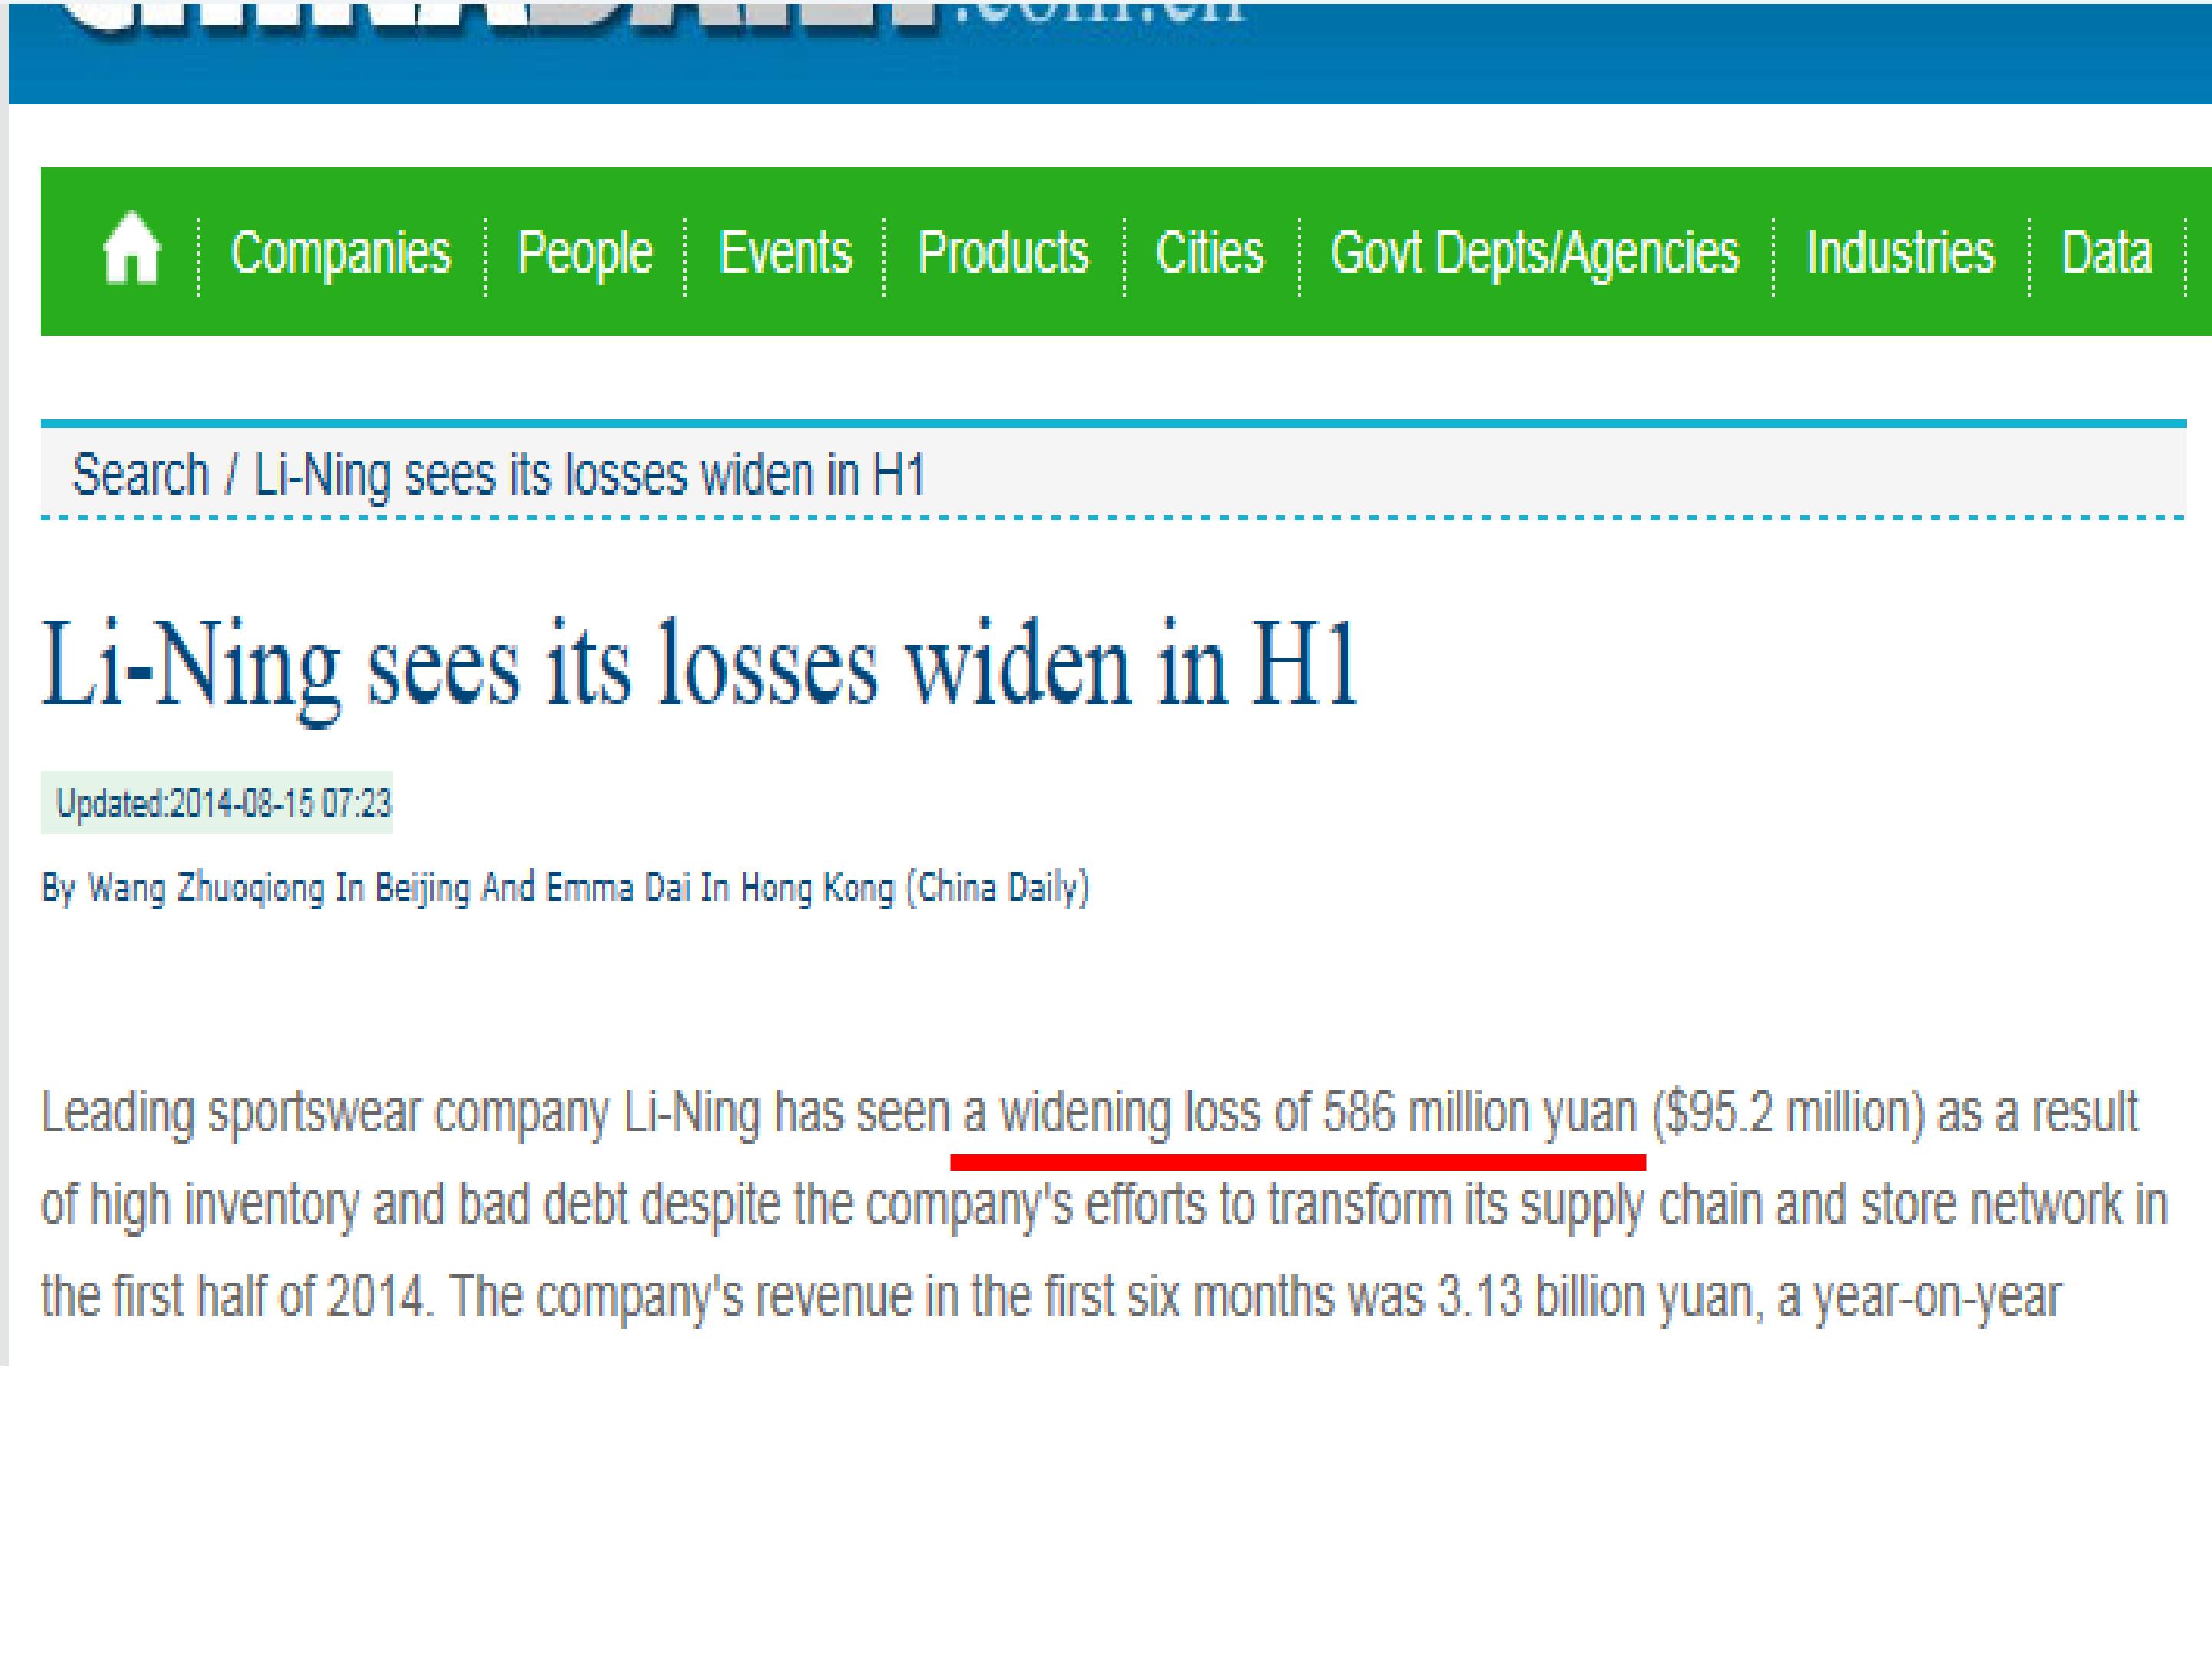Viewport: 2212px width, 1659px height.
Task: Open Govt Depts/Agencies section
Action: (x=1535, y=253)
